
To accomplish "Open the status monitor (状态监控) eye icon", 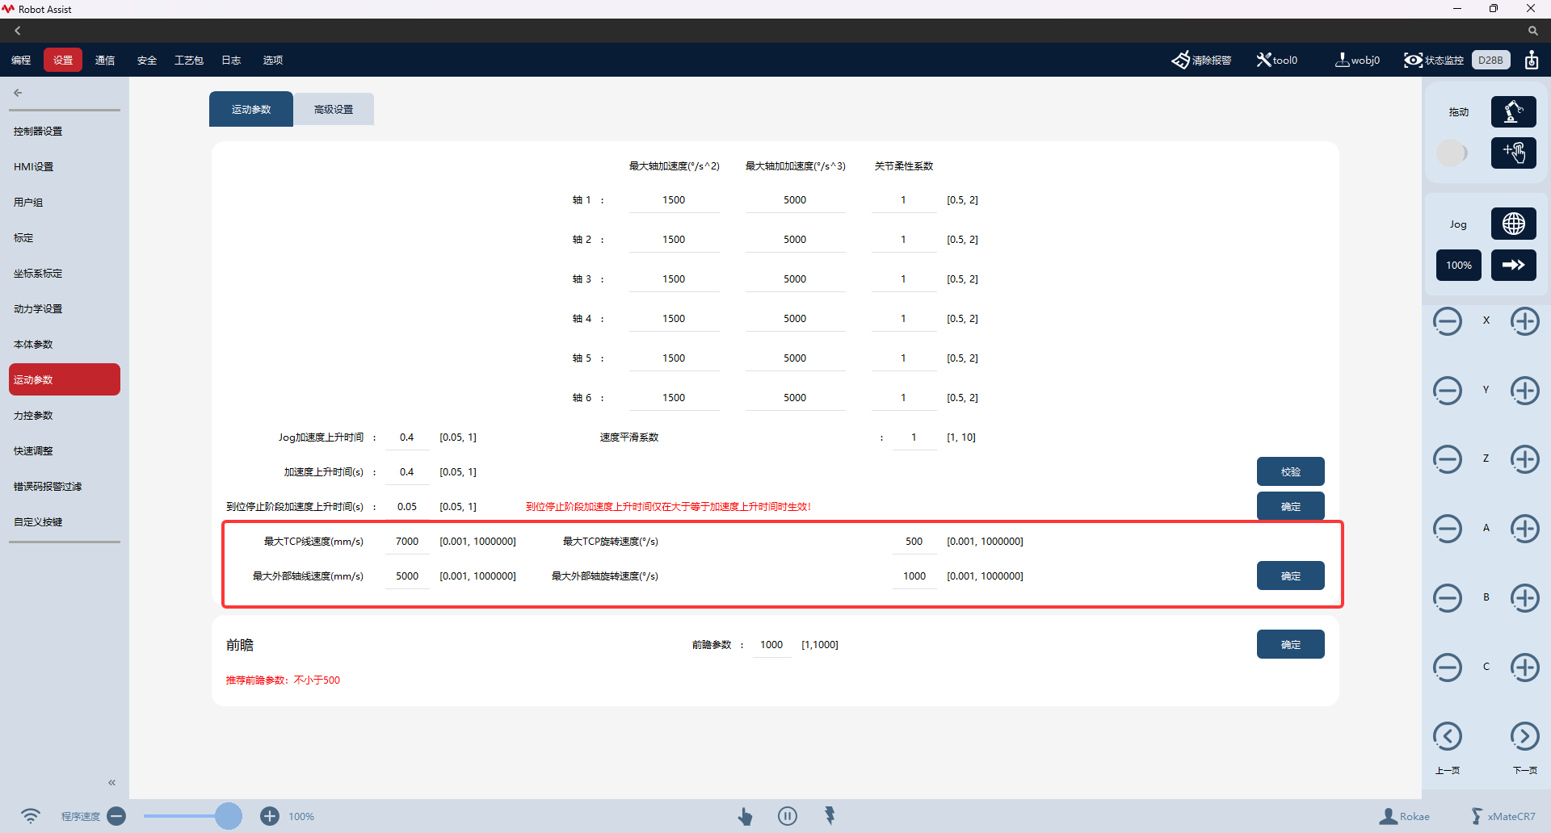I will coord(1413,61).
